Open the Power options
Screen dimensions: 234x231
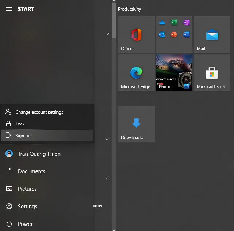point(47,224)
